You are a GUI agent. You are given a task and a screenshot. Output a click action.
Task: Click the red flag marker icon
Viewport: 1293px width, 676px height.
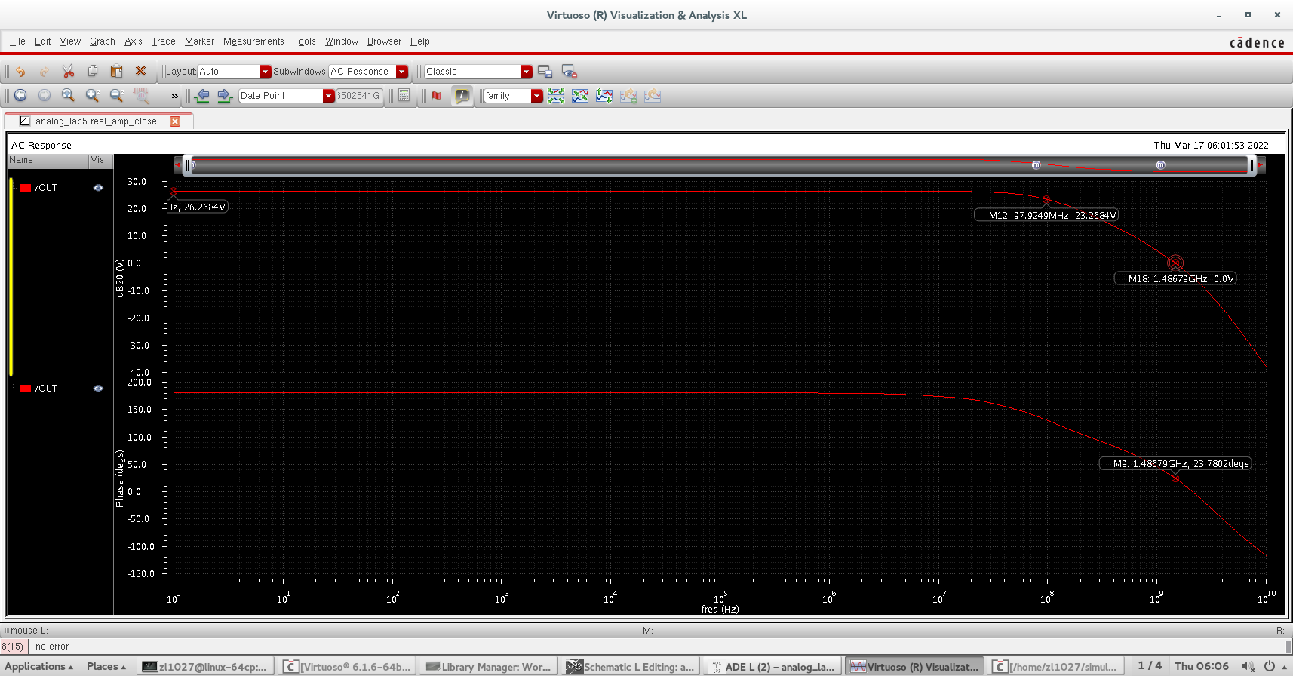436,95
